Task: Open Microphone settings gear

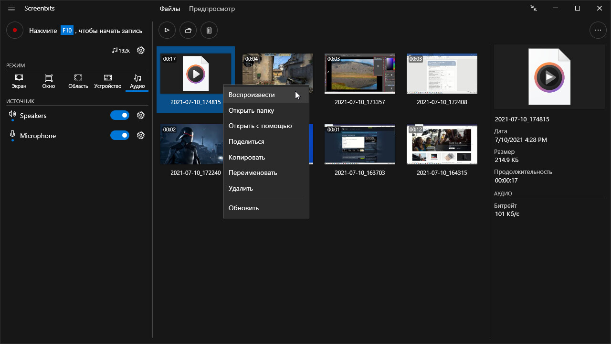Action: 141,135
